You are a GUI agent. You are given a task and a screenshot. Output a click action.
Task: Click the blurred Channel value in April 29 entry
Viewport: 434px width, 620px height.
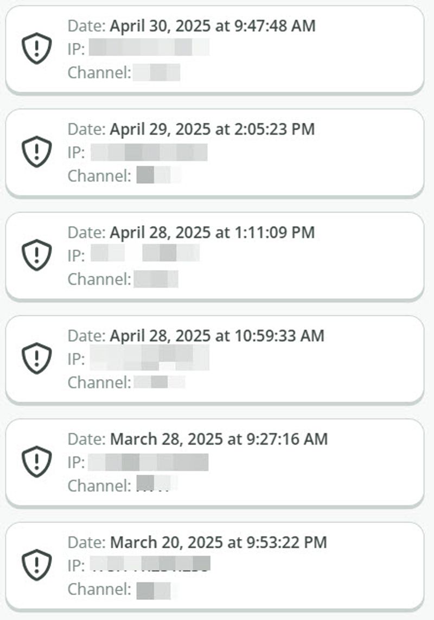point(158,175)
